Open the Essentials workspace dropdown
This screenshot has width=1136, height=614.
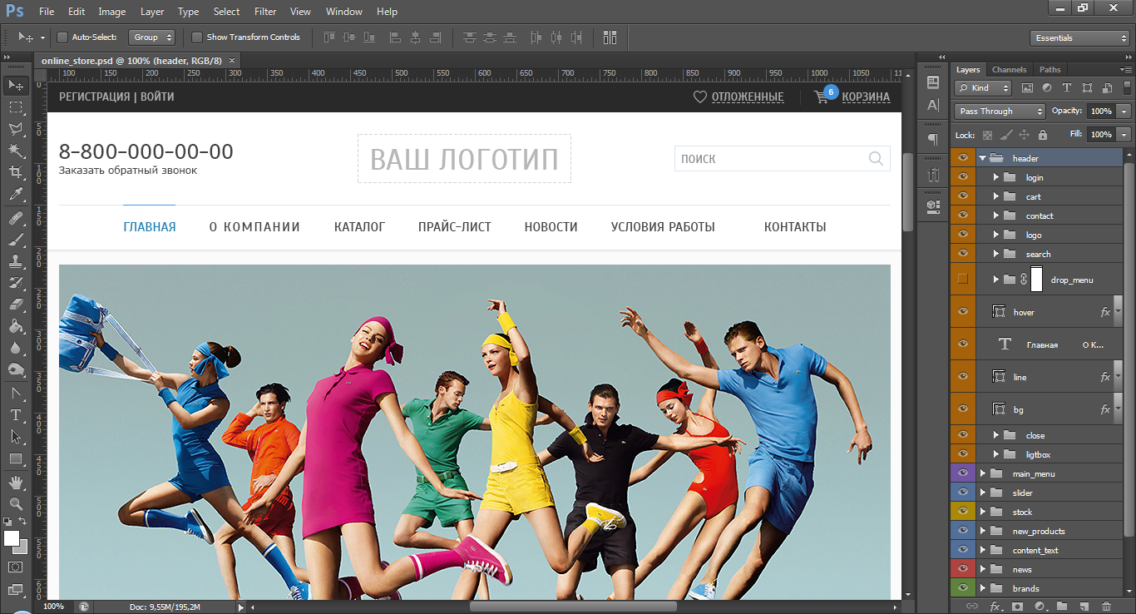(1079, 38)
